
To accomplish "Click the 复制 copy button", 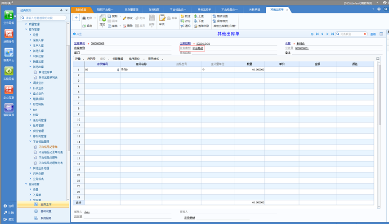I will [112, 16].
